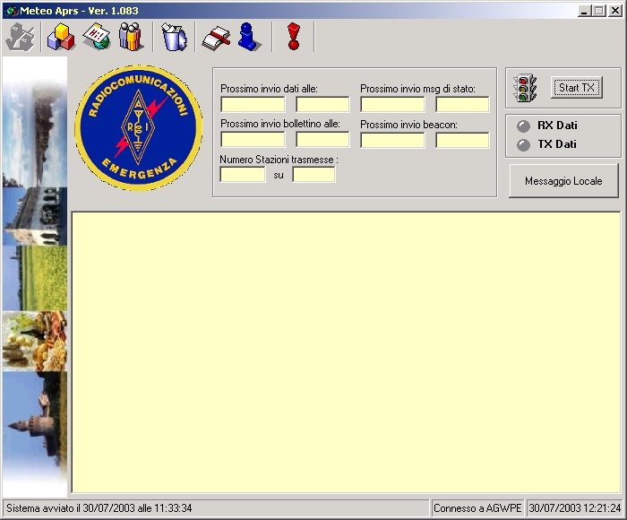The height and width of the screenshot is (520, 627).
Task: Click the large yellow log text area
Action: 347,352
